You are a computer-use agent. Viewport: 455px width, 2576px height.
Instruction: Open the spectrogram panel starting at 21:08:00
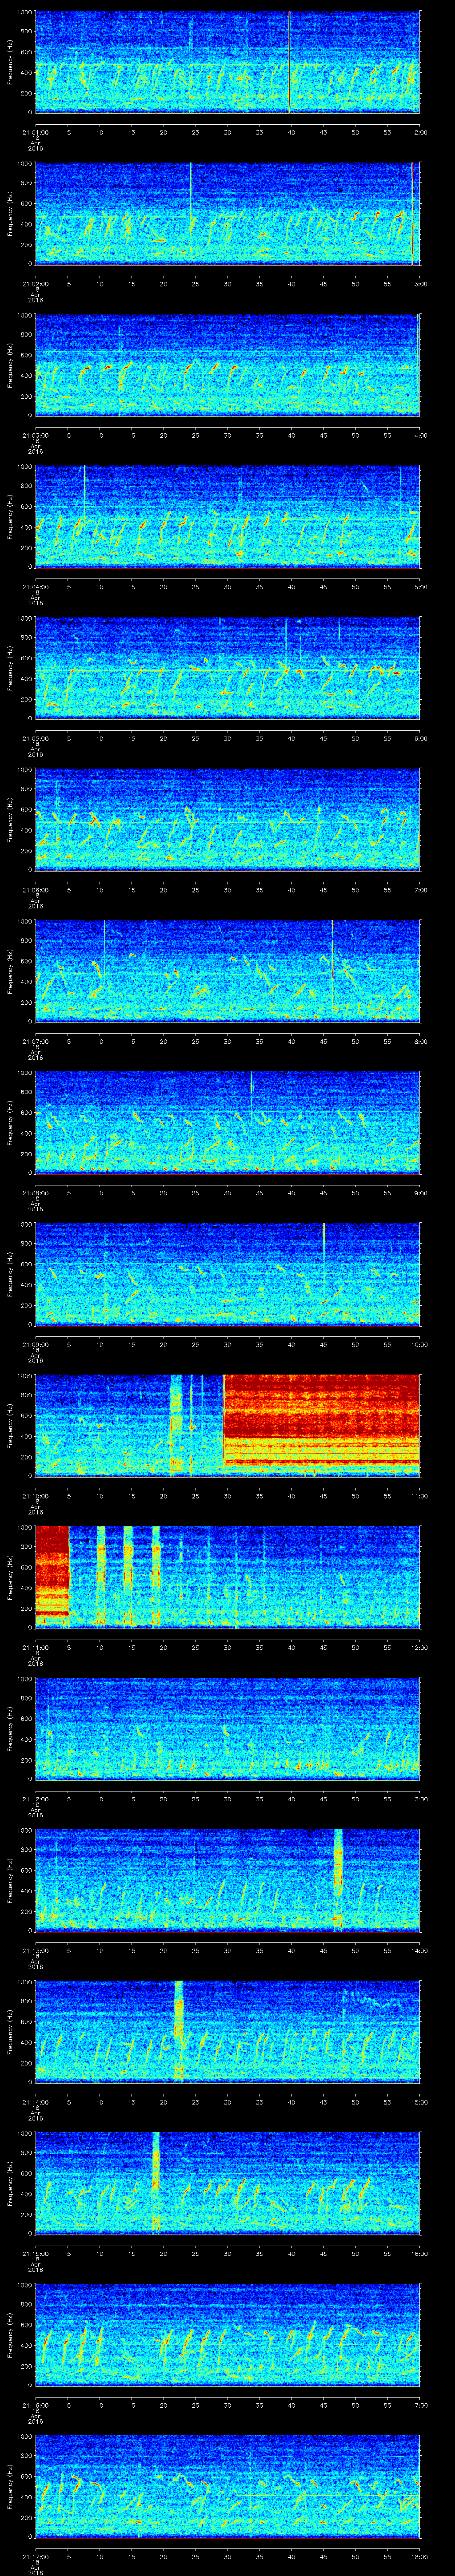(227, 1122)
